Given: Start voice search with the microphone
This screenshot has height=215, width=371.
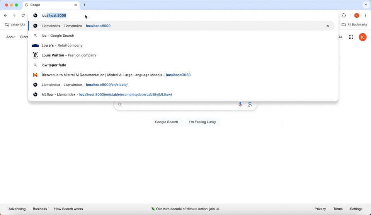Looking at the screenshot, I should click(x=240, y=104).
